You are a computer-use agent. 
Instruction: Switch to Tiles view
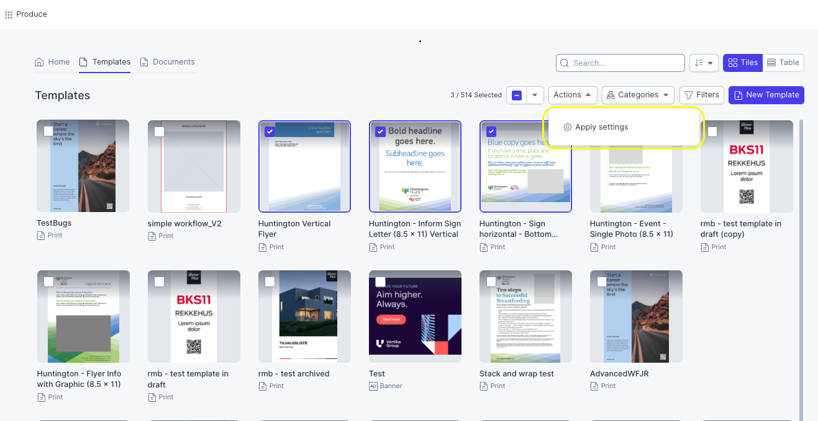[x=743, y=63]
